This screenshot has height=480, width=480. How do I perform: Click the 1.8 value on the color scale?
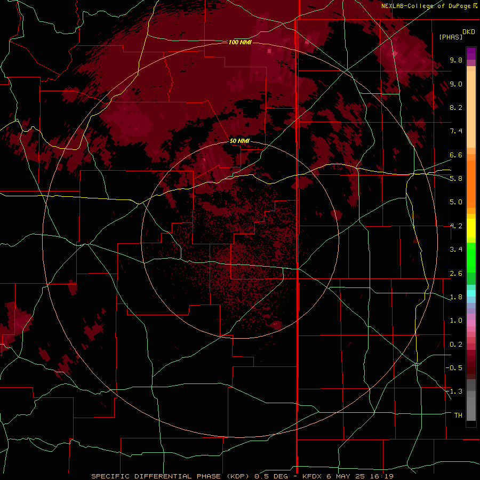tap(456, 297)
